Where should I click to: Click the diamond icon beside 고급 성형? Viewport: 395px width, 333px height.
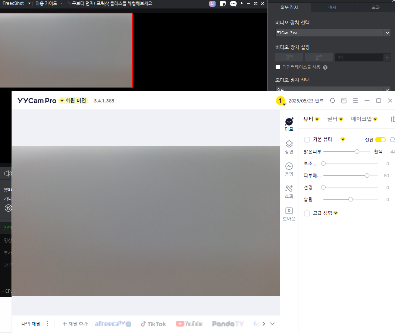336,213
